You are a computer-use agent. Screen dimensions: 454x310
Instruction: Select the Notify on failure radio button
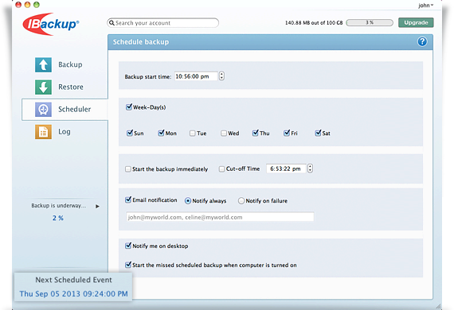(241, 201)
